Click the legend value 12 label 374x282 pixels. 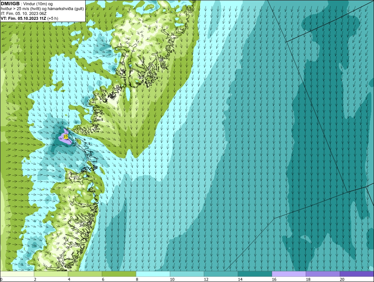pyautogui.click(x=206, y=279)
